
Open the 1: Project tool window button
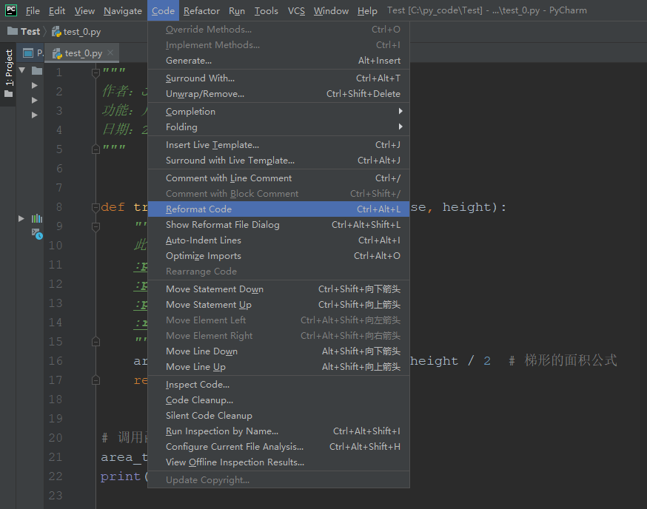[9, 74]
